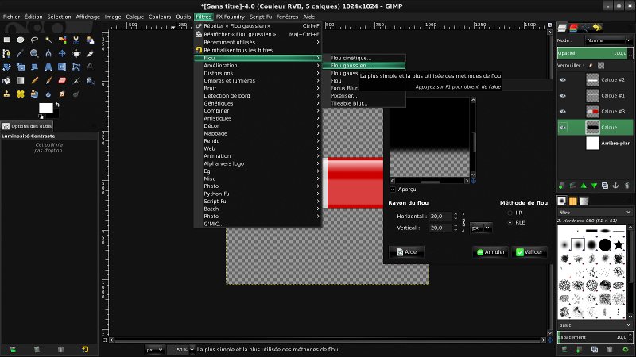Click the Valider button
This screenshot has width=636, height=357.
(x=529, y=252)
